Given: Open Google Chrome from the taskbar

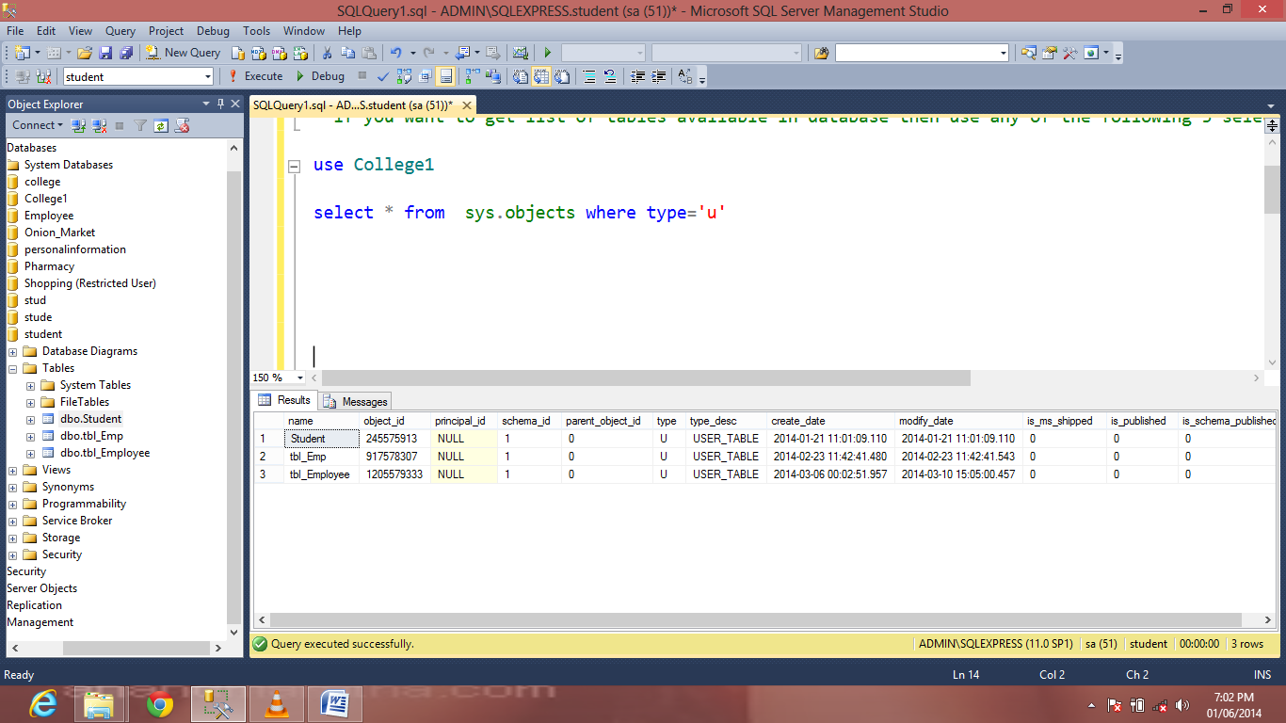Looking at the screenshot, I should tap(160, 704).
